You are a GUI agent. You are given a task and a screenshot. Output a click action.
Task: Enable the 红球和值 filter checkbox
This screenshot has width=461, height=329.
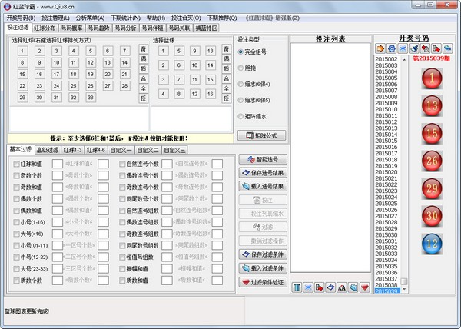16,164
